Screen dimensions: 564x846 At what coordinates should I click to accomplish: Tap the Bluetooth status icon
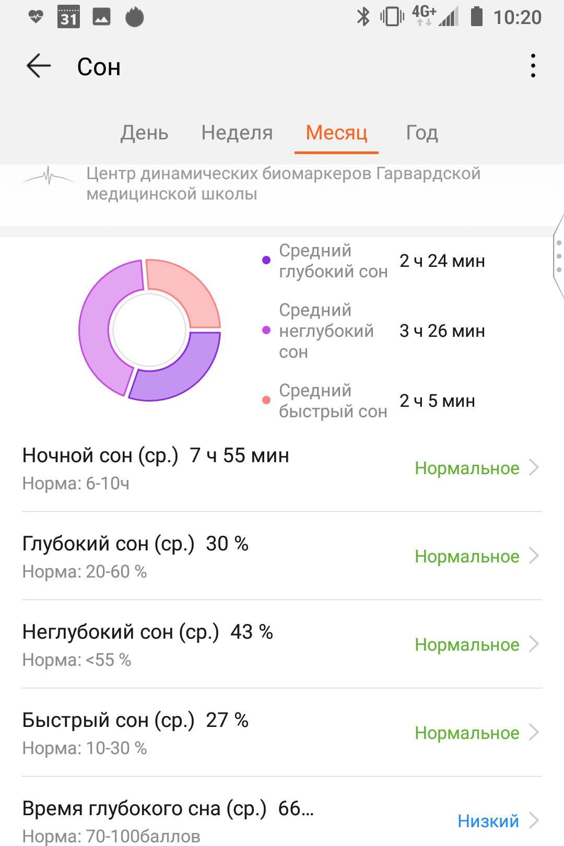363,17
